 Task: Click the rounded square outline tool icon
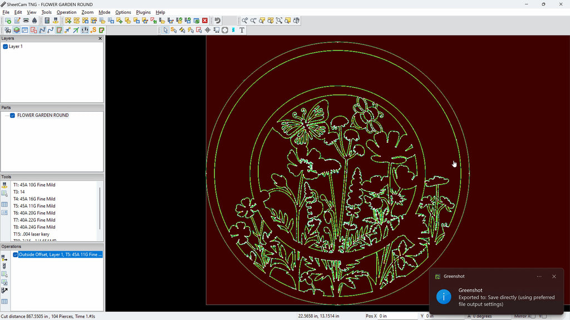pos(225,30)
